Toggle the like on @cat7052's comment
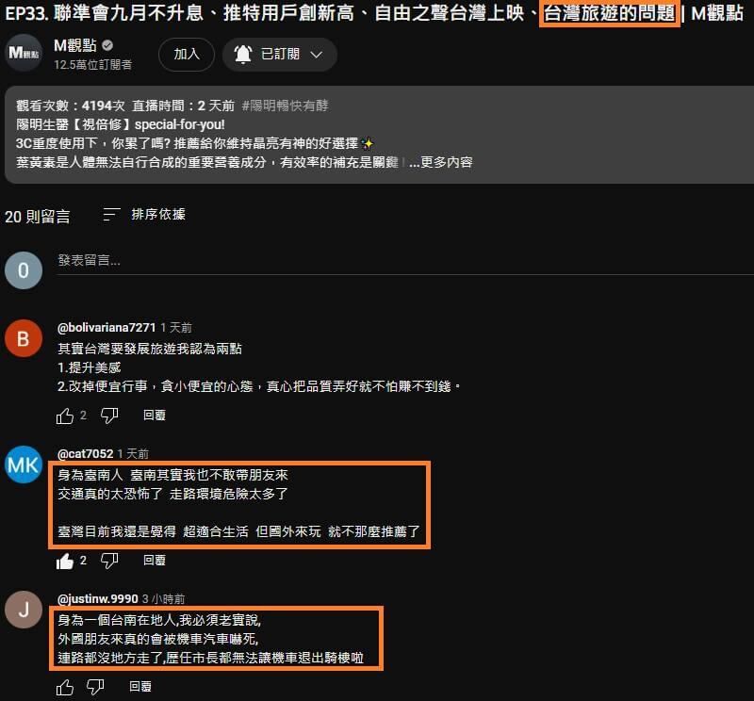The image size is (754, 701). (x=65, y=561)
